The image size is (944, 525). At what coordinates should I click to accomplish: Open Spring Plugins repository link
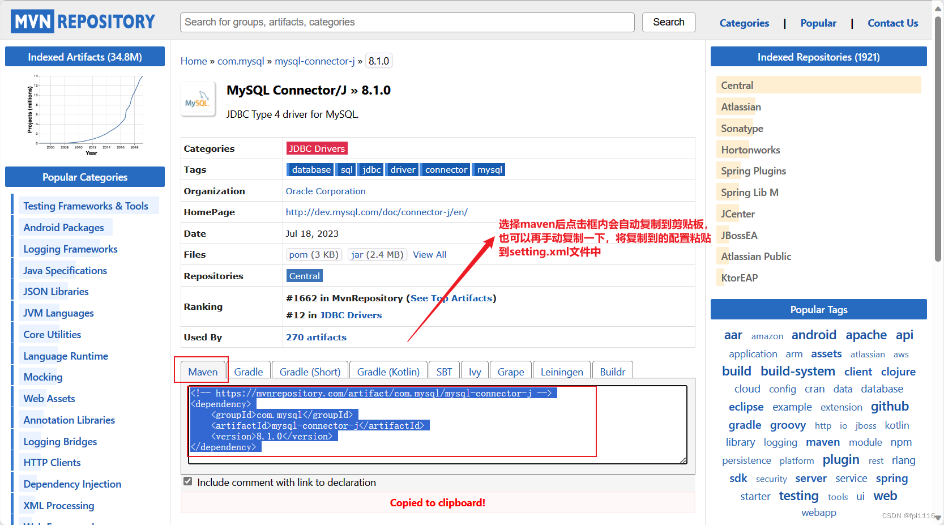753,171
